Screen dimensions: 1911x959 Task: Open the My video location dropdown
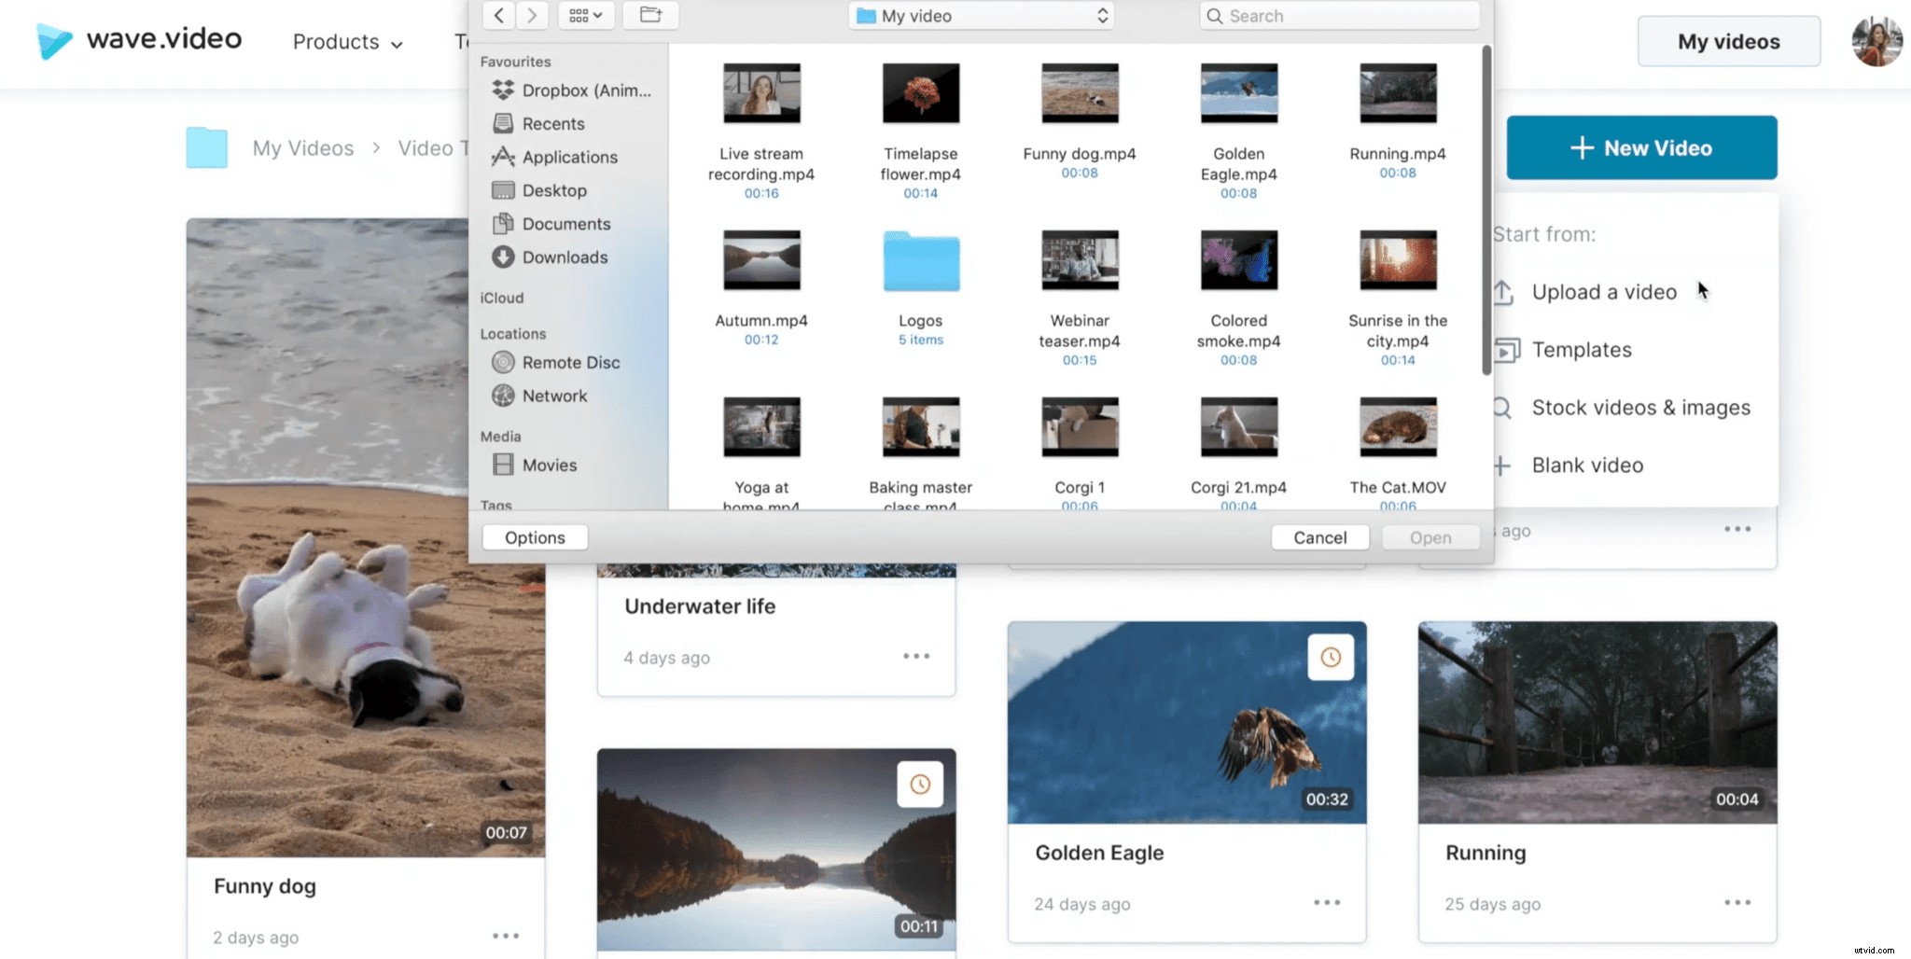tap(979, 15)
